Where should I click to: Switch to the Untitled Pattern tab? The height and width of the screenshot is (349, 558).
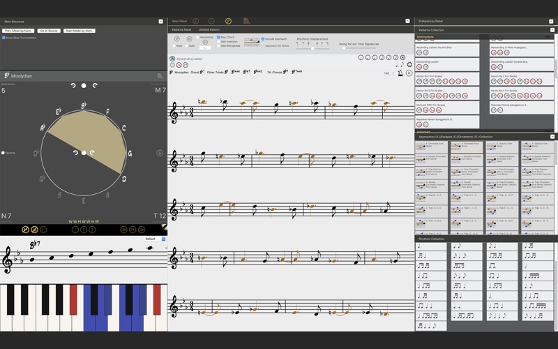click(209, 30)
